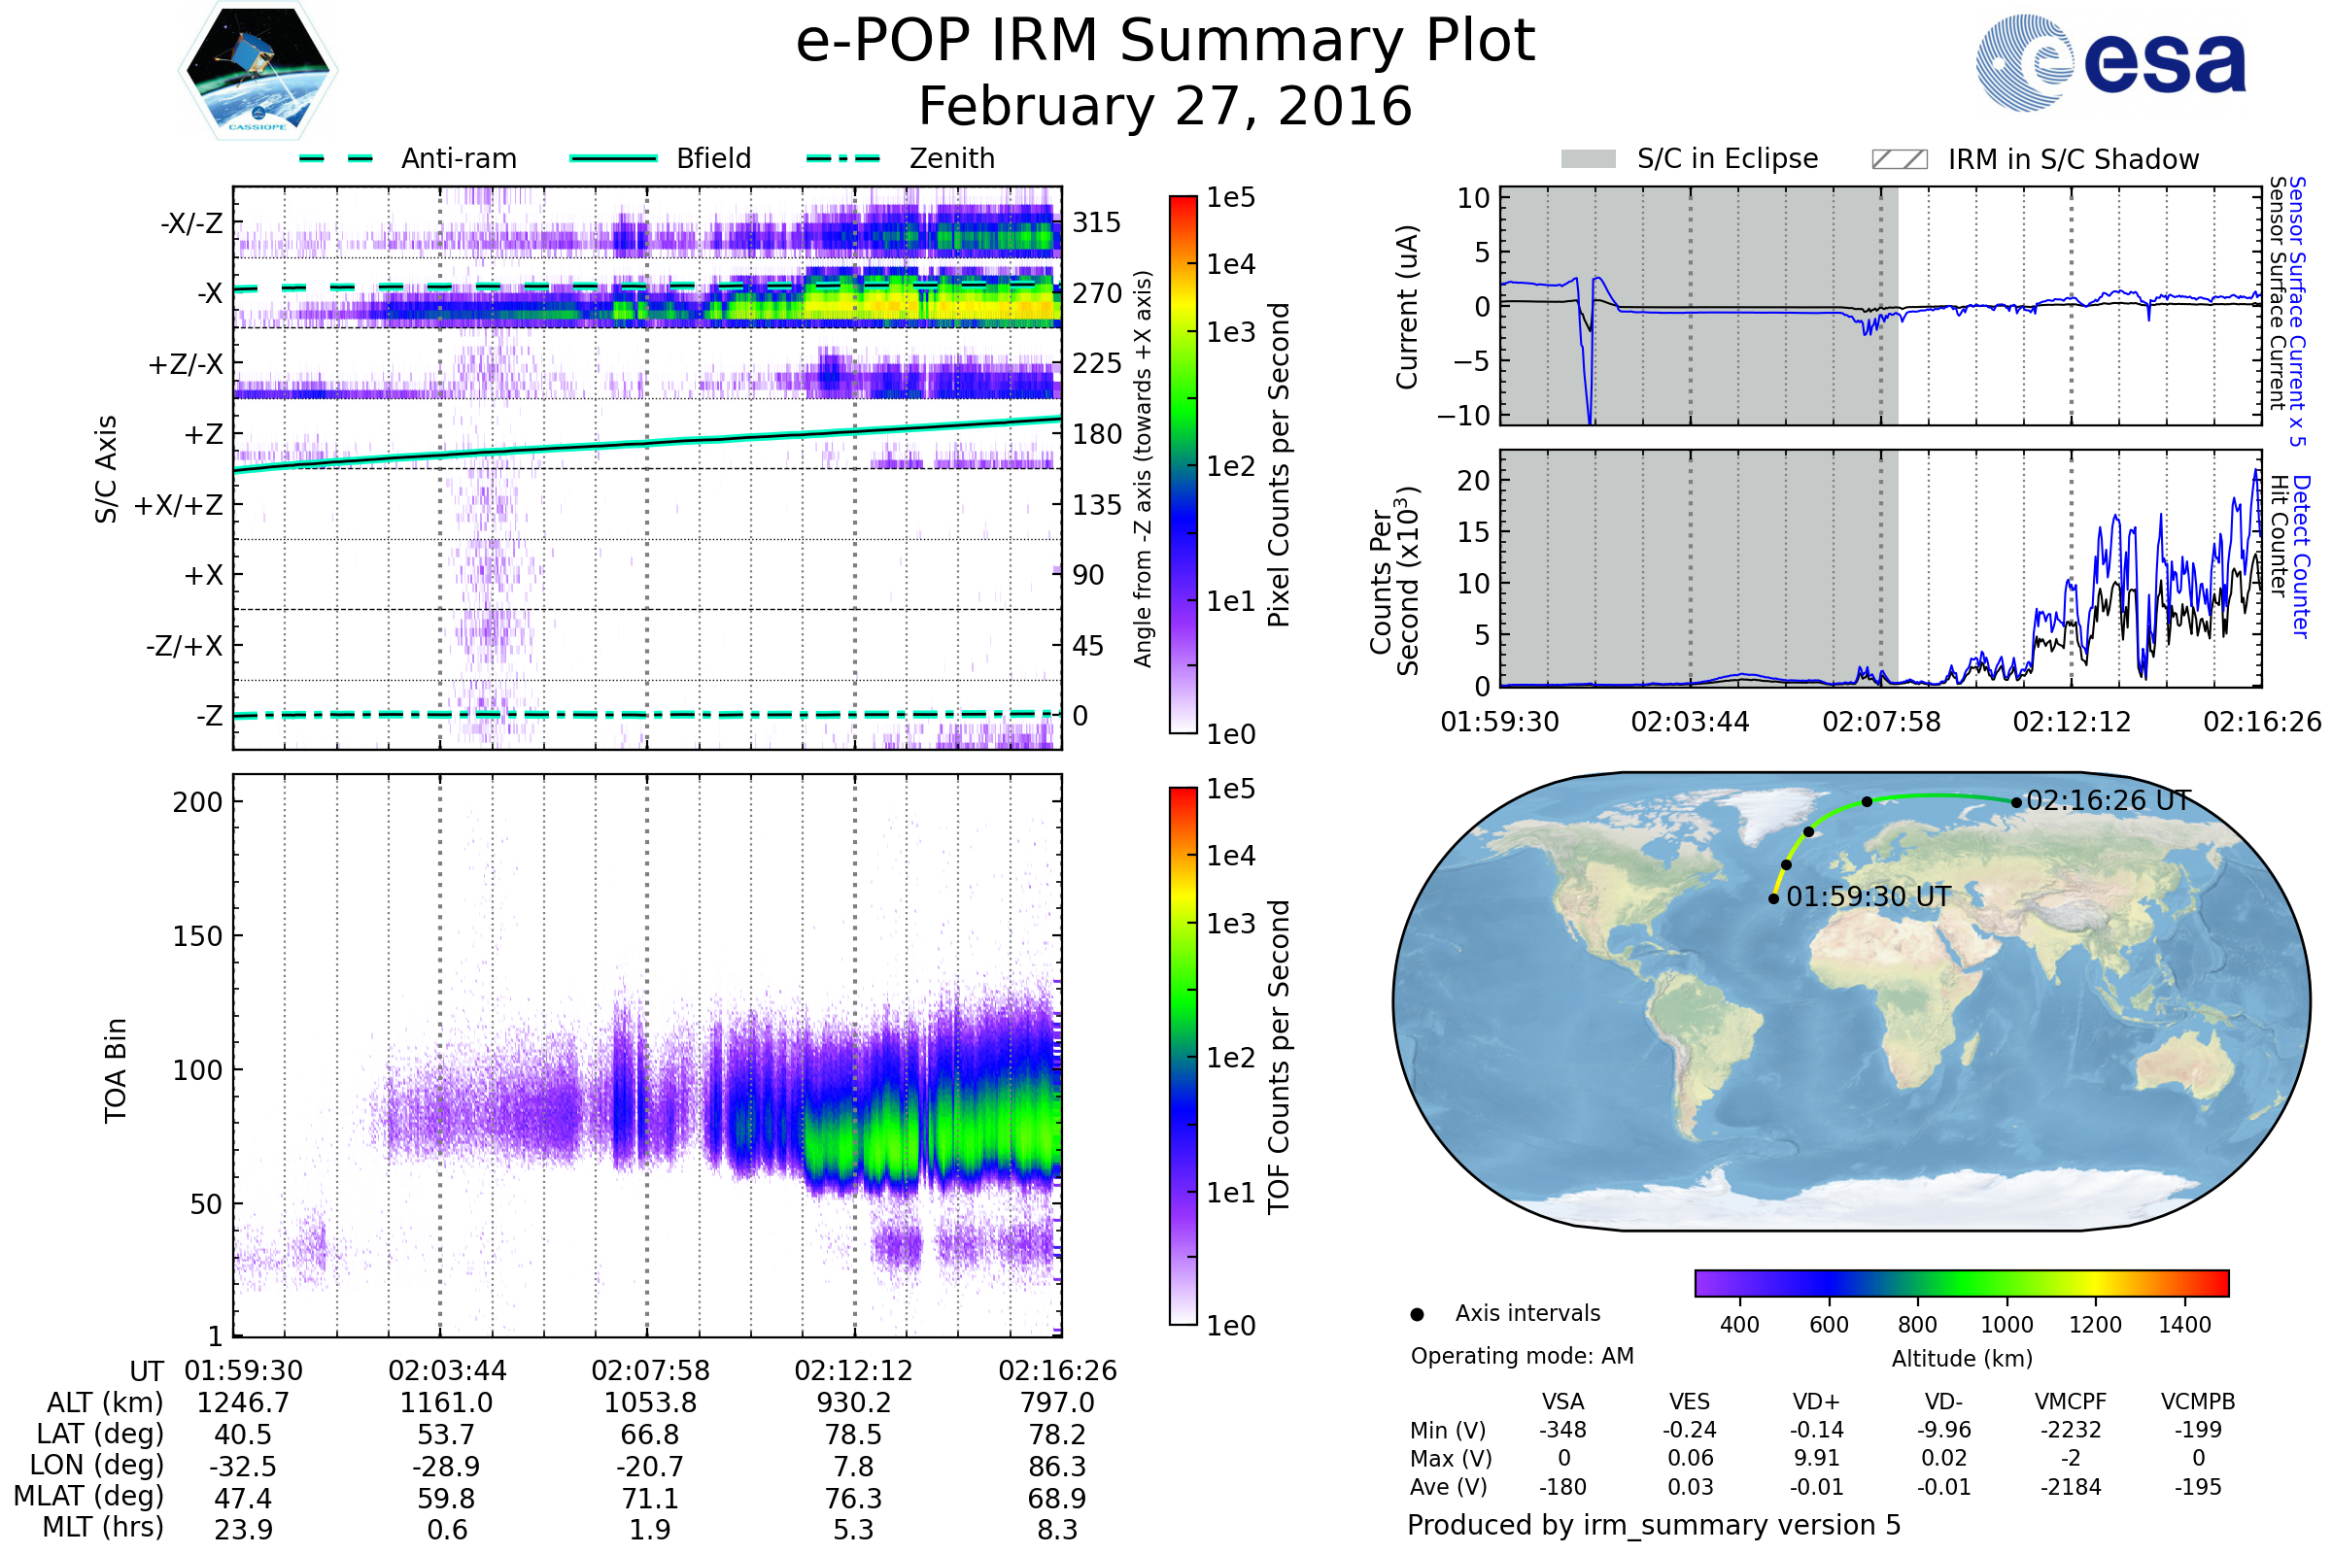
Task: Click the Bfield solid legend line
Action: coord(613,158)
